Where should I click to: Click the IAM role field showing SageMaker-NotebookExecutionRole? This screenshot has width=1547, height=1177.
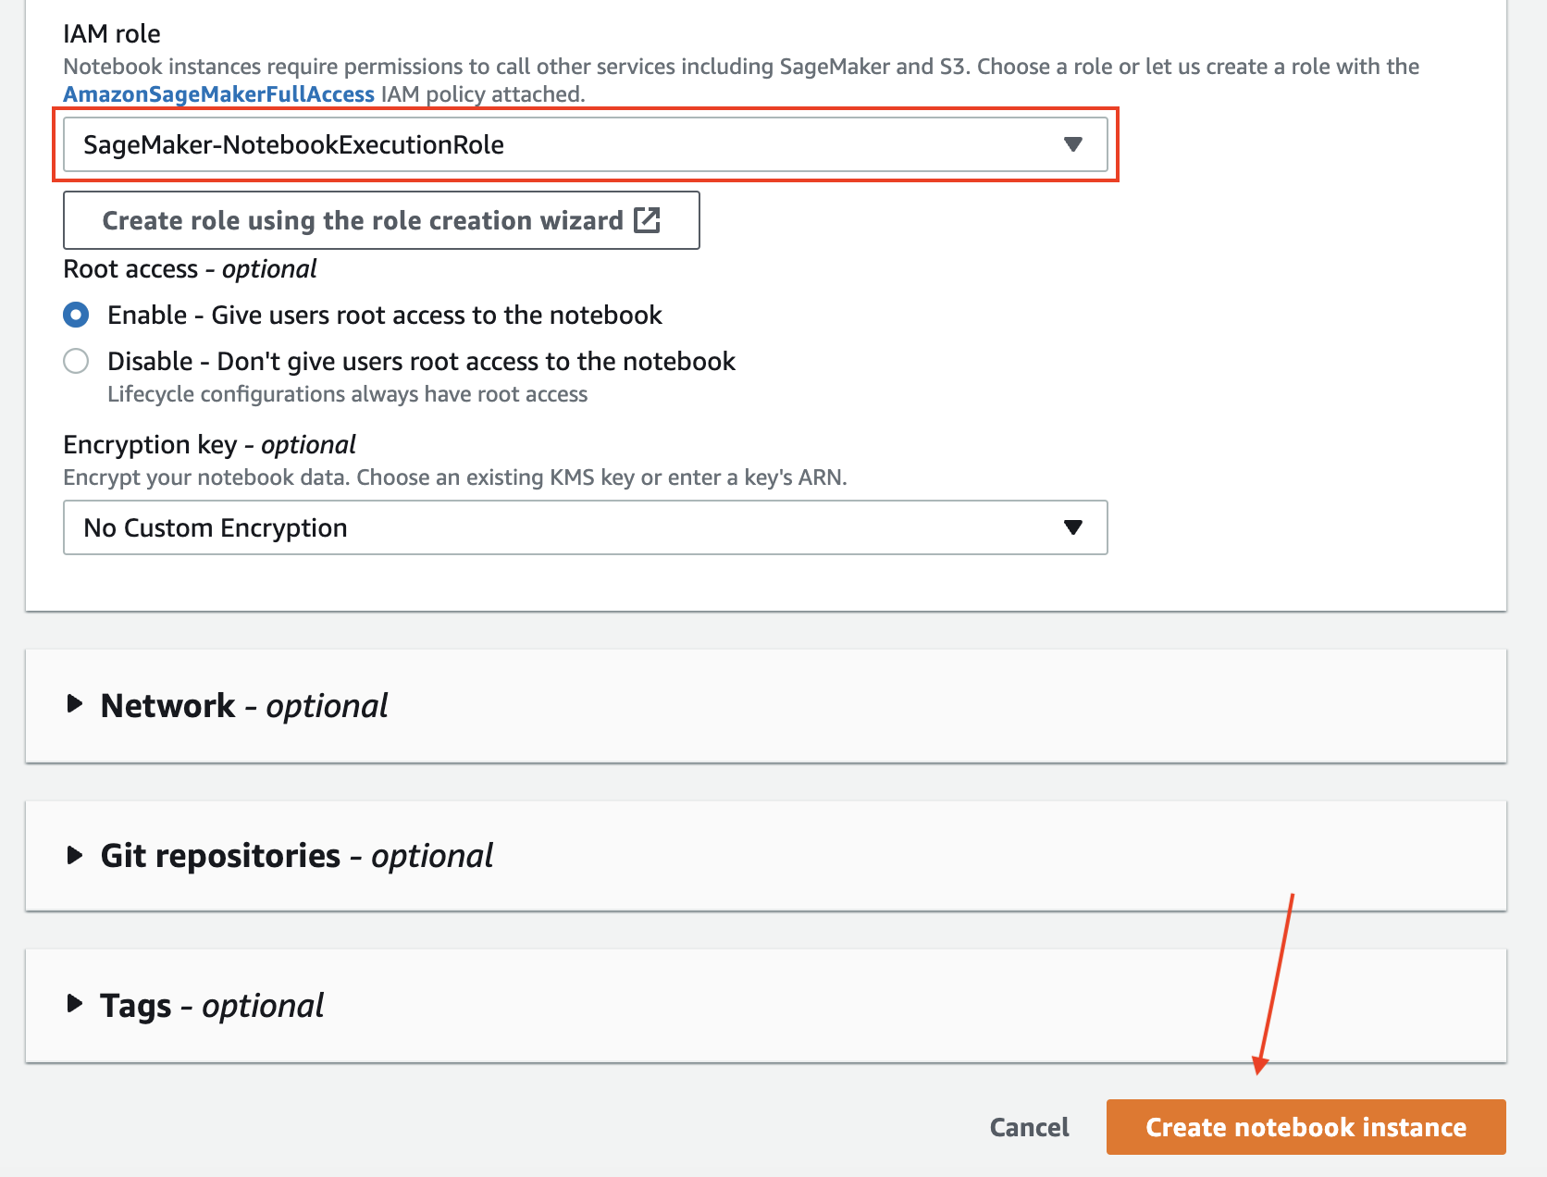[583, 144]
